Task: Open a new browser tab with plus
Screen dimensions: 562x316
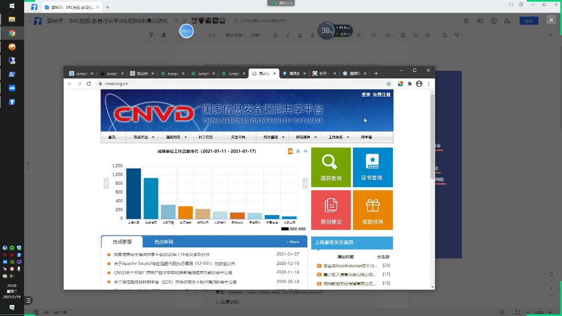Action: point(376,74)
